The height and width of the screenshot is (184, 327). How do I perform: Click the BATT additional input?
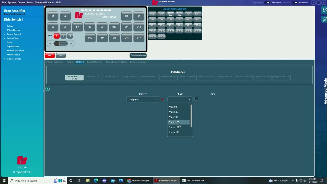(197, 14)
